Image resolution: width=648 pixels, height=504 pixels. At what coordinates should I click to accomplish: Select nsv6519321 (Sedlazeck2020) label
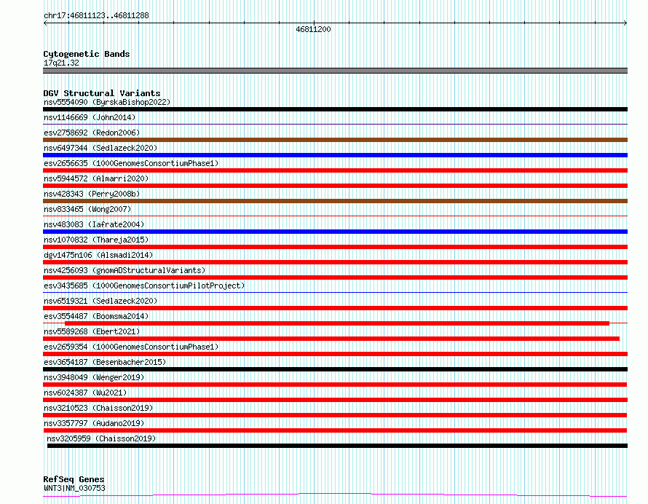pos(100,301)
